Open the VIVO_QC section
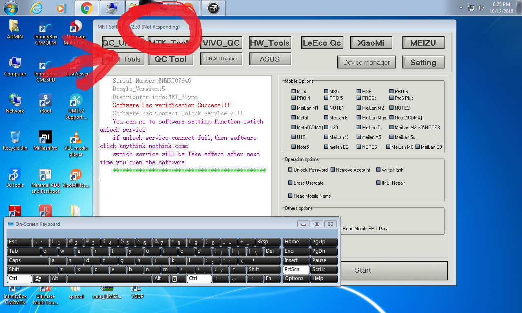 (x=221, y=43)
